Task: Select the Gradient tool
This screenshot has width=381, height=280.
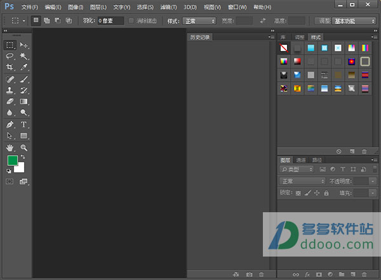Action: [x=24, y=101]
